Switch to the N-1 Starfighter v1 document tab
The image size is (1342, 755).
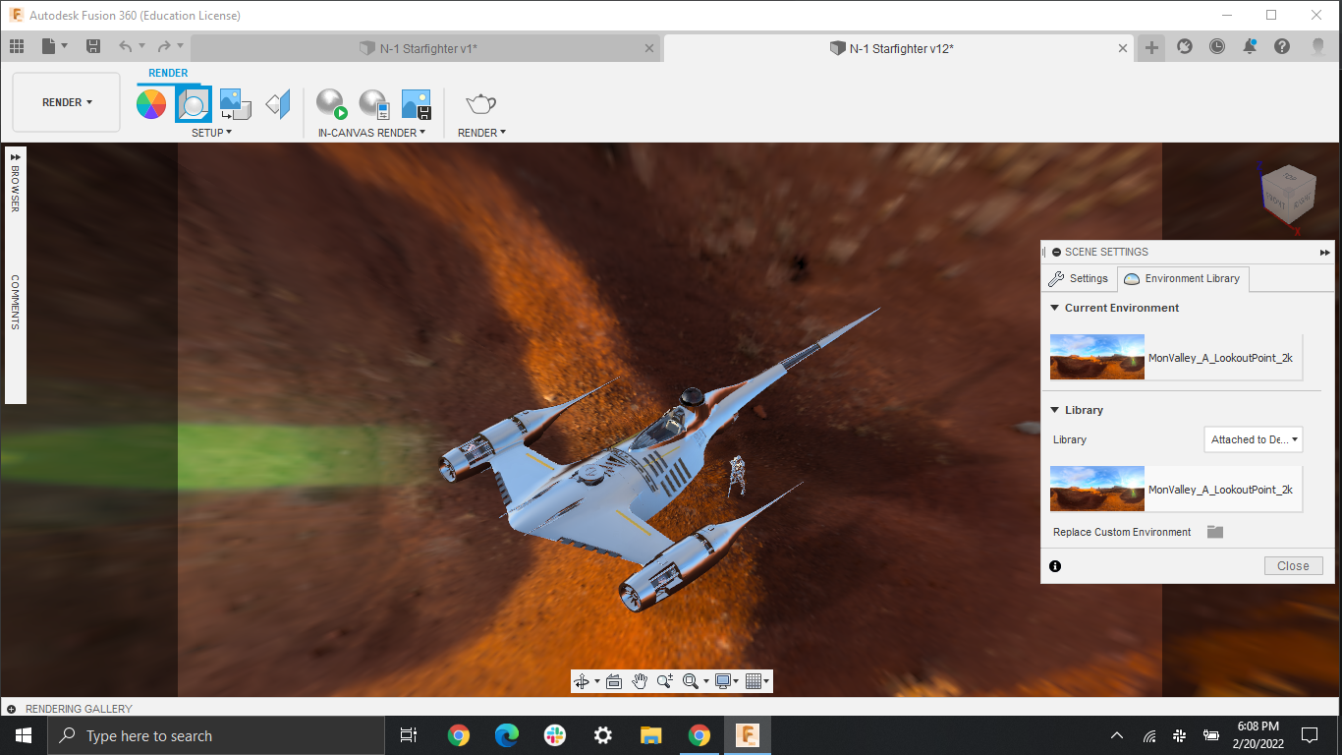coord(420,46)
